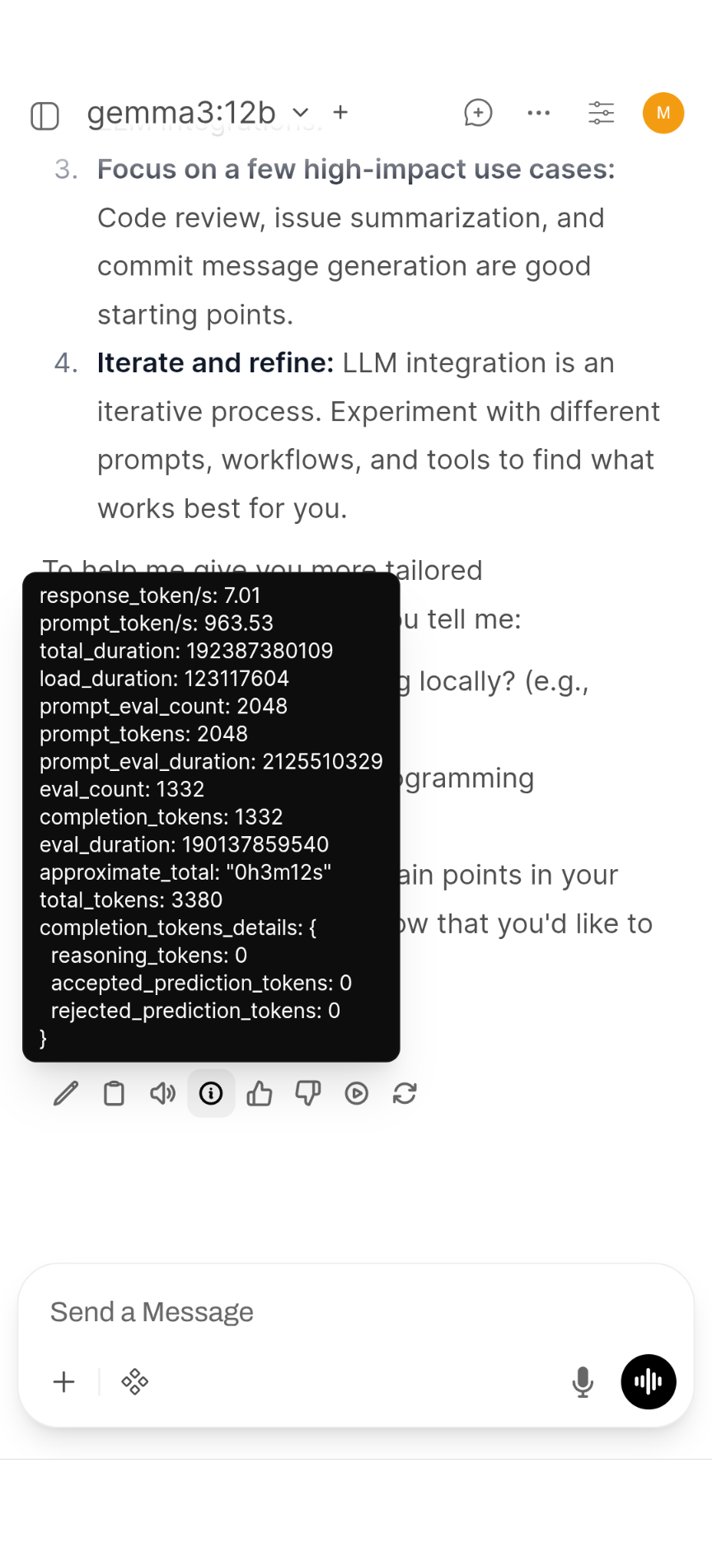Start a new chat
The image size is (712, 1542).
point(478,113)
